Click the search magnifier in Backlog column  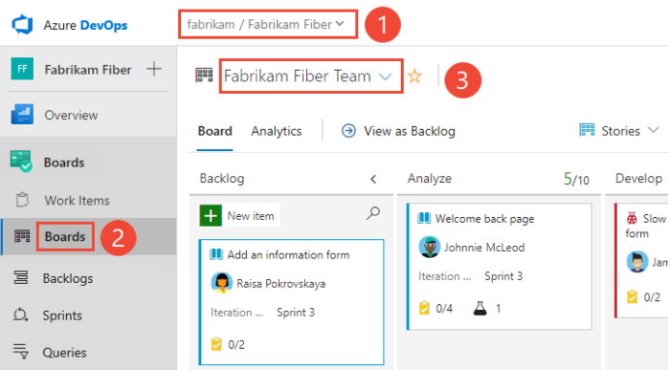(x=373, y=213)
